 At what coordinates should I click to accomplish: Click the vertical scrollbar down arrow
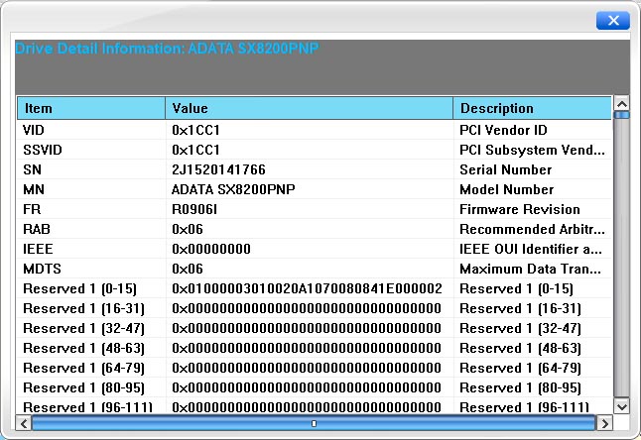coord(622,406)
